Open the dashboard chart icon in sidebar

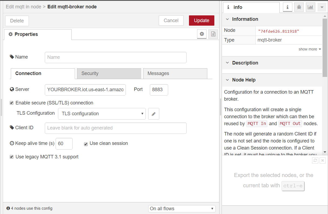click(x=310, y=7)
